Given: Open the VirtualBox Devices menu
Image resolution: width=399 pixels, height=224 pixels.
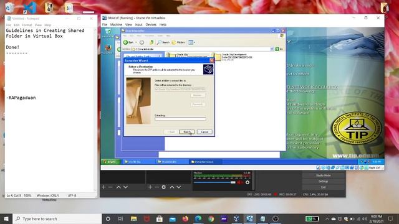Looking at the screenshot, I should tap(151, 25).
